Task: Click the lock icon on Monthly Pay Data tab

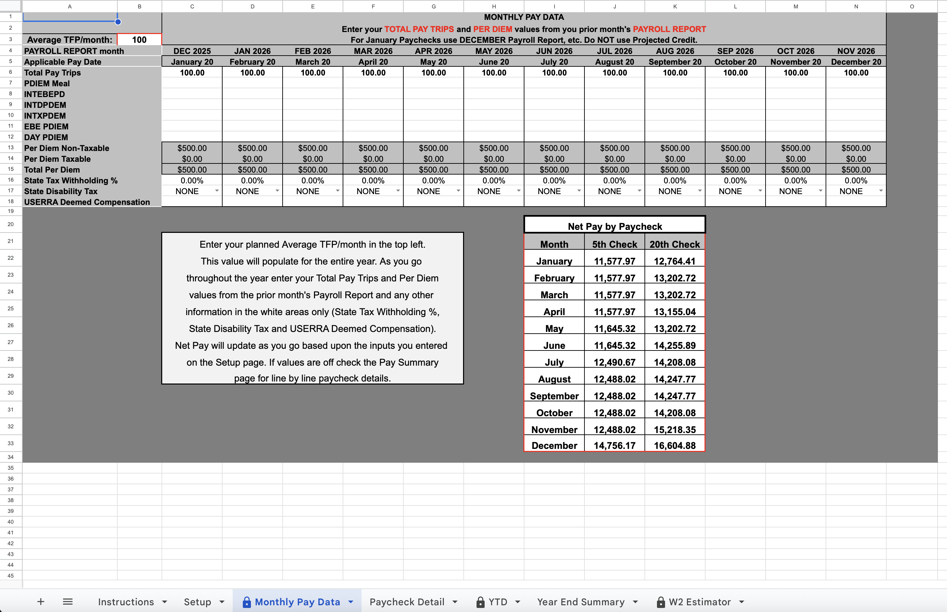Action: [247, 602]
